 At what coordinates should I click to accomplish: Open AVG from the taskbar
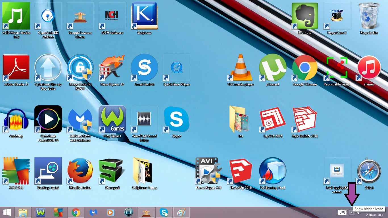point(58,212)
